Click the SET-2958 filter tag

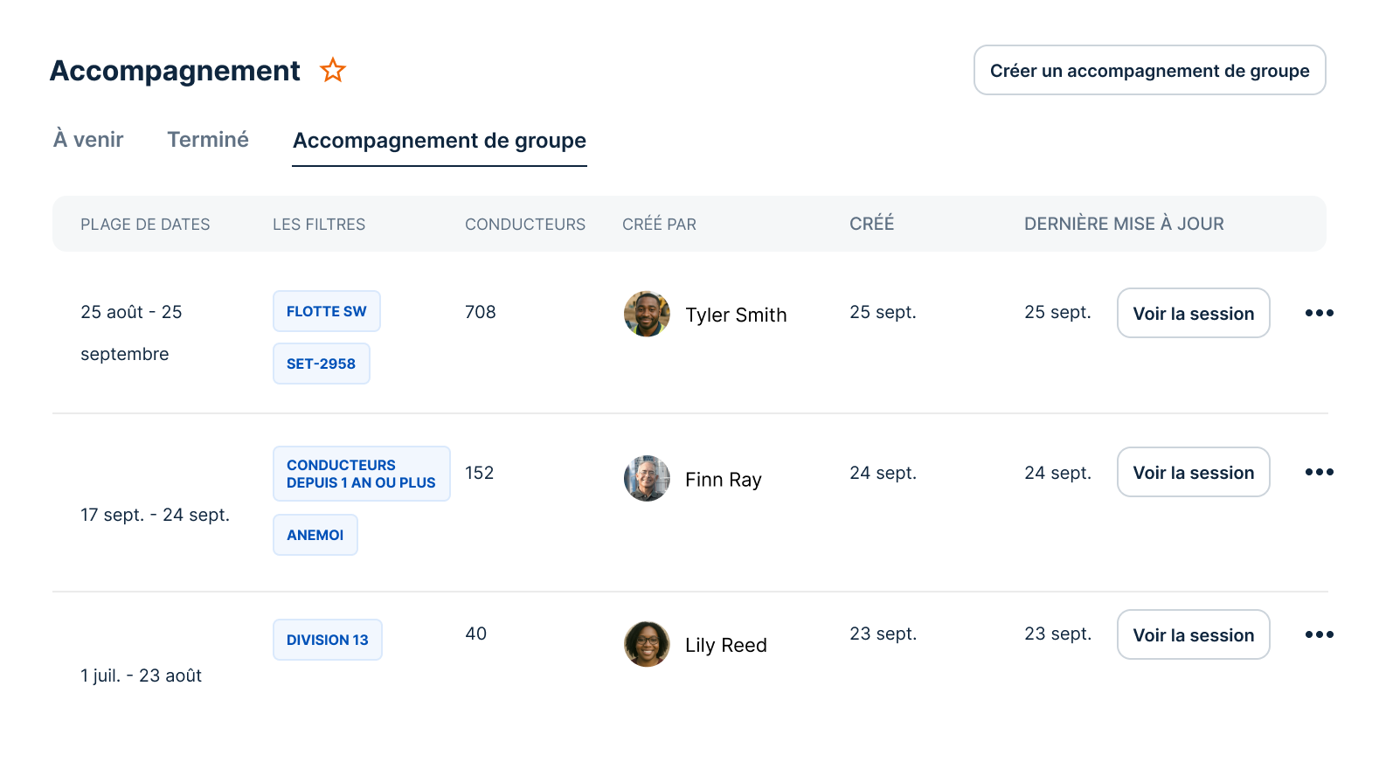322,364
